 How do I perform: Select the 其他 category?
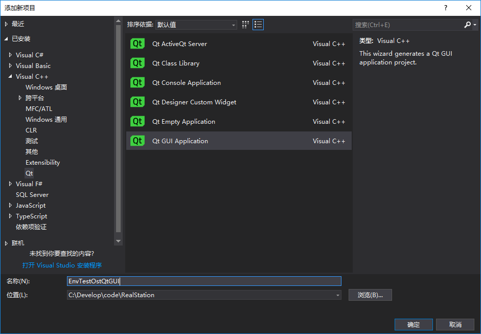32,151
